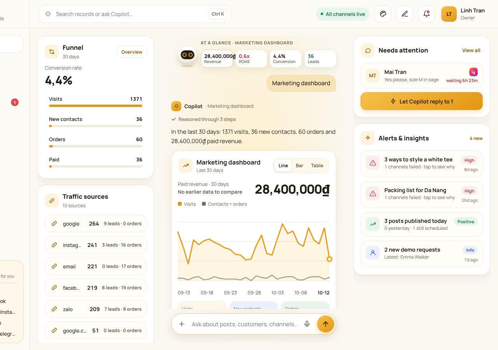The height and width of the screenshot is (350, 498).
Task: Switch chart to Table view
Action: click(x=317, y=166)
